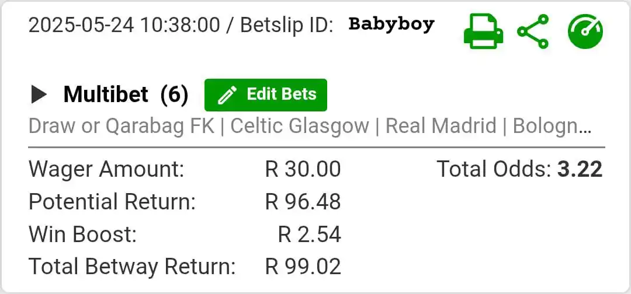
Task: Click the Total Odds 3.22 value
Action: pos(580,169)
